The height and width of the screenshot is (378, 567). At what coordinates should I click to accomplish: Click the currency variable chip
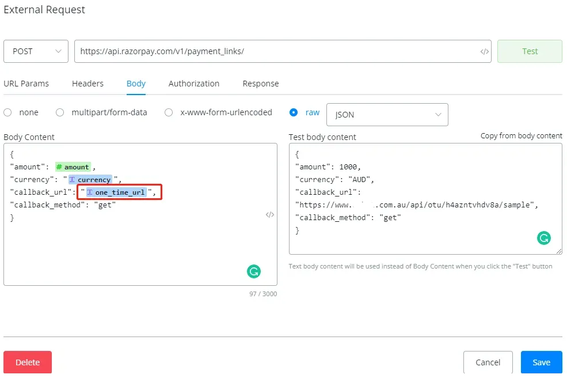point(90,180)
